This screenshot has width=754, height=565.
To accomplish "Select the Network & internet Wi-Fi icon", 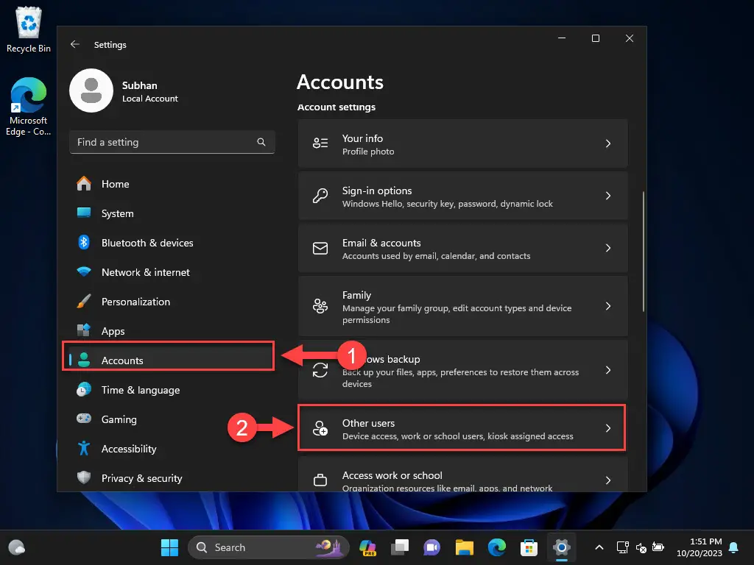I will (x=84, y=272).
